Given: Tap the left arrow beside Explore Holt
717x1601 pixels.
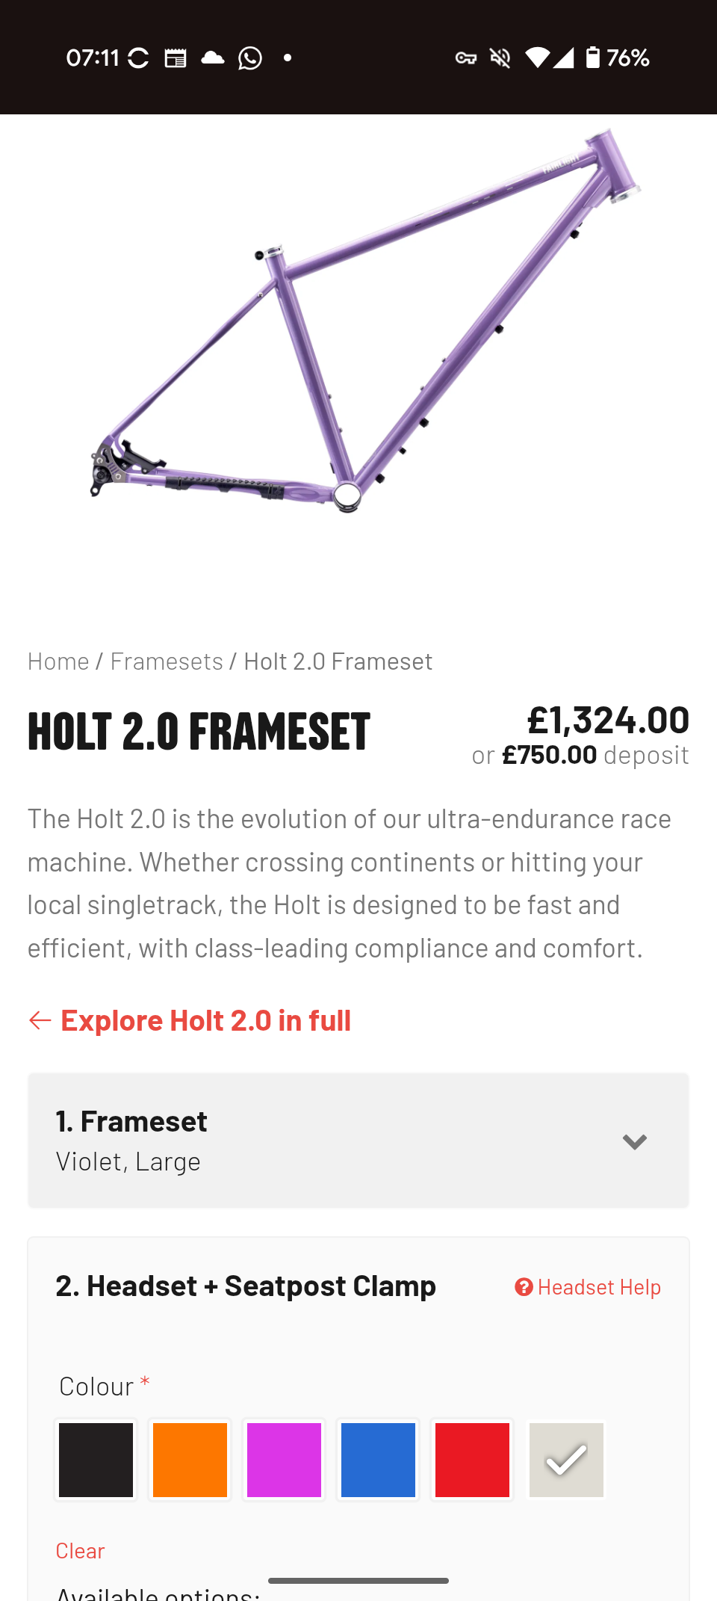Looking at the screenshot, I should tap(40, 1020).
